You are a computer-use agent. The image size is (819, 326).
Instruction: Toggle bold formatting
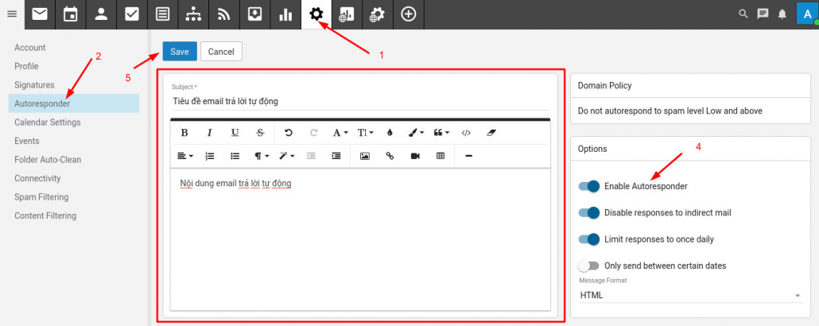point(184,133)
